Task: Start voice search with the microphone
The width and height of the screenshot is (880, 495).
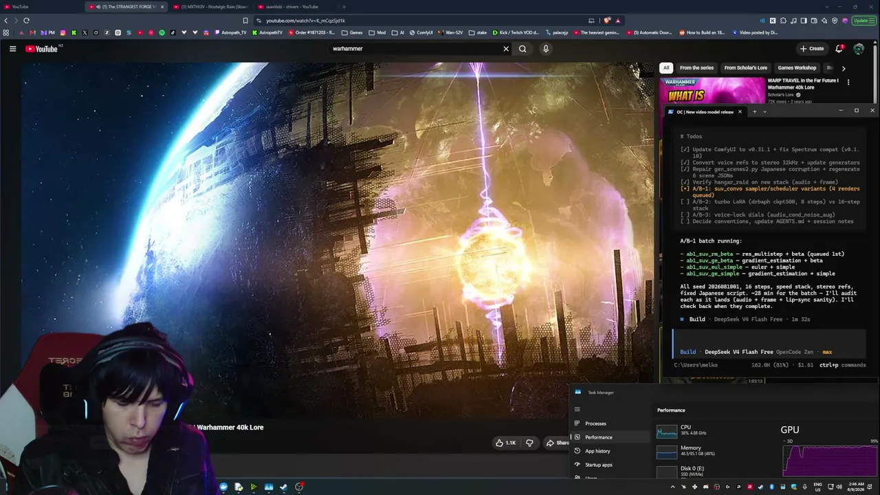Action: click(546, 49)
